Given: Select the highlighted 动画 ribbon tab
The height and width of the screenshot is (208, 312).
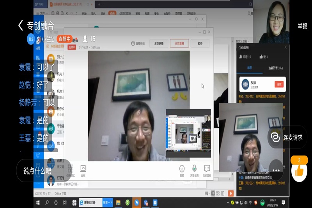Looking at the screenshot, I should 112,13.
